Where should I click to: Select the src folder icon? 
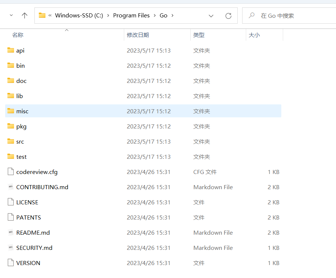pos(11,141)
